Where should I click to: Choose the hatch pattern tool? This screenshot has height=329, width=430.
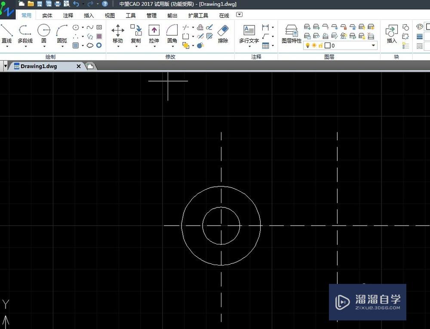coord(99,36)
